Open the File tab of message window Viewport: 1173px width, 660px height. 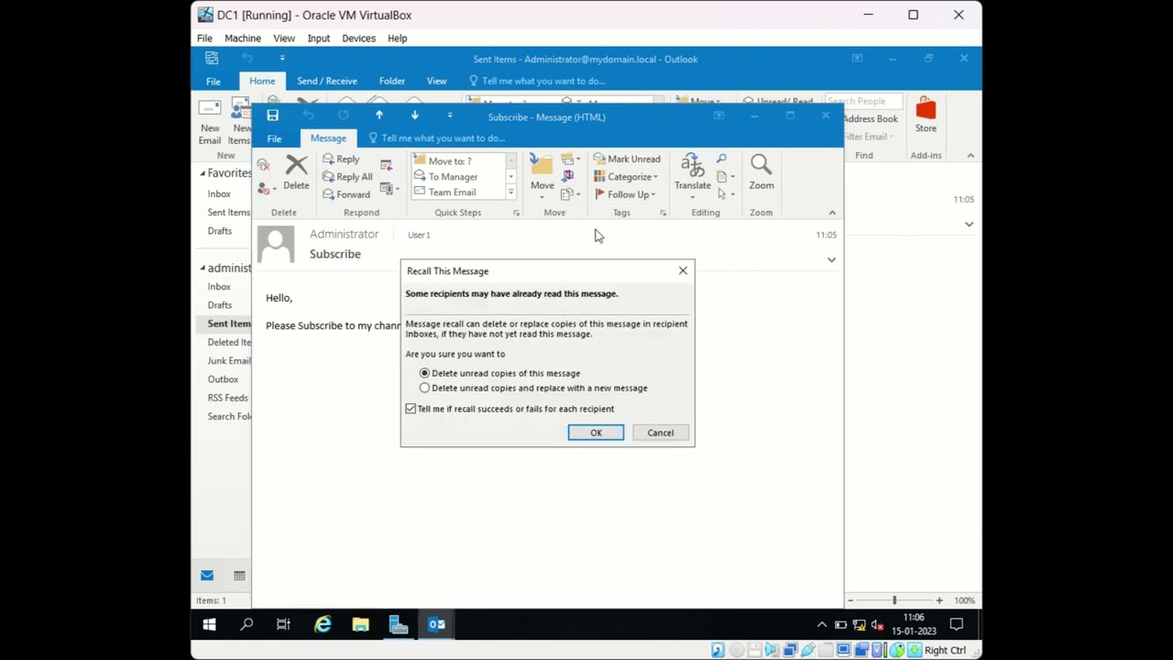click(x=274, y=138)
